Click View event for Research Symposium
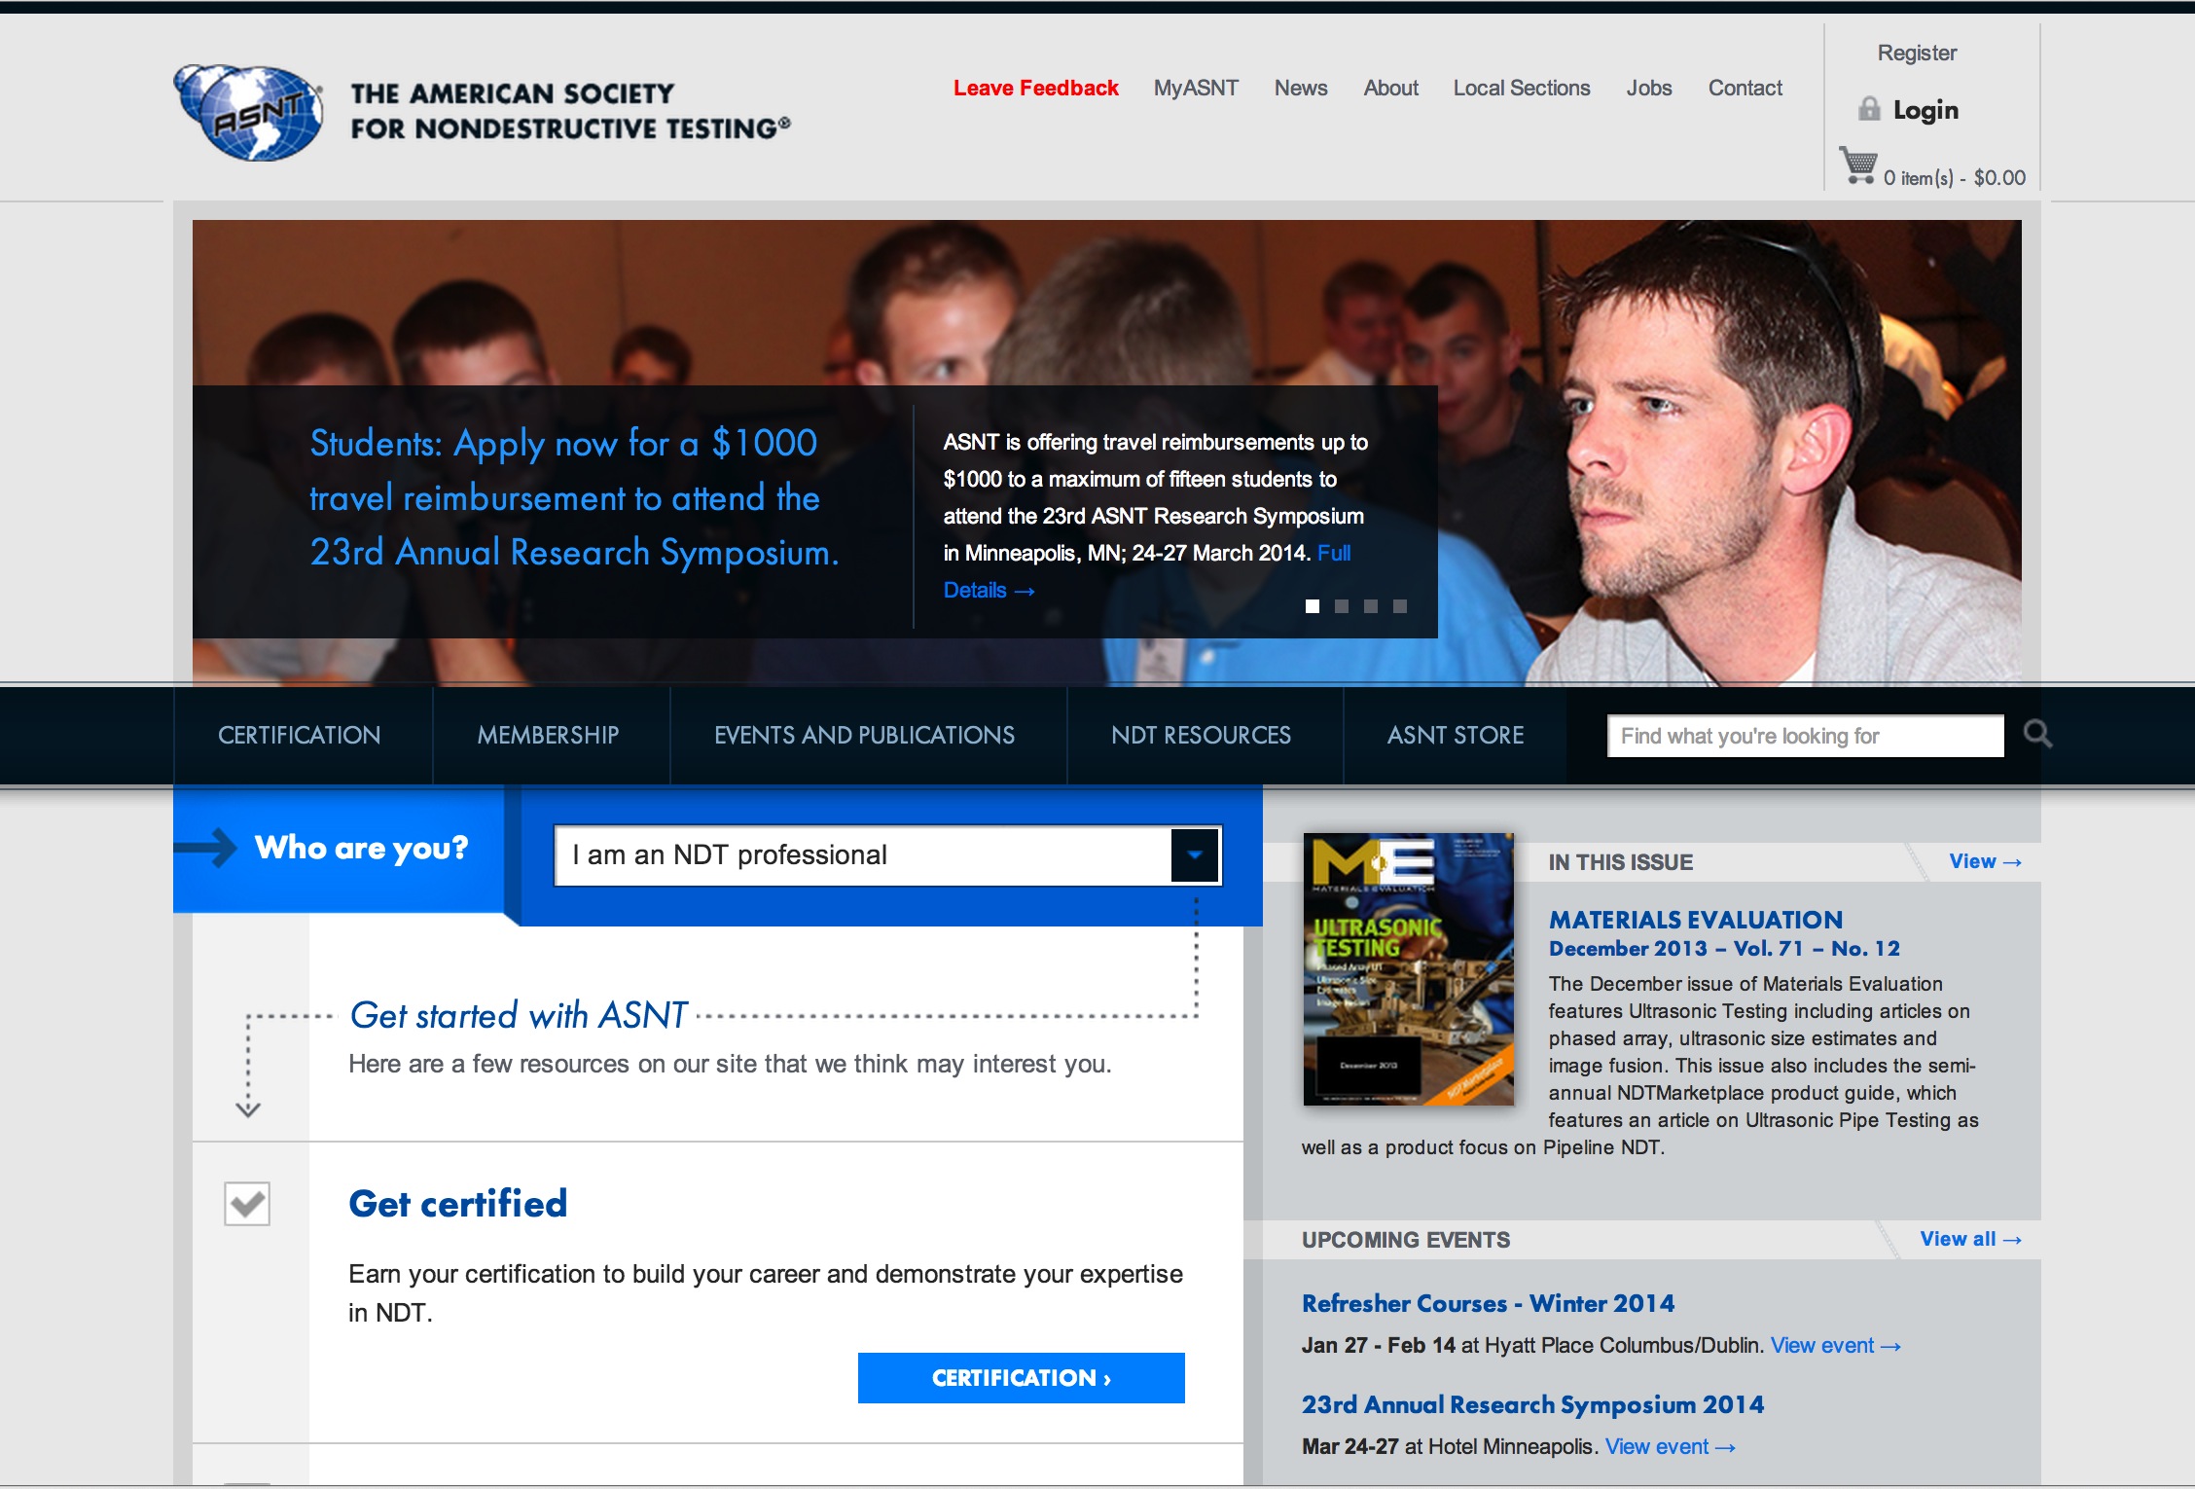Image resolution: width=2195 pixels, height=1489 pixels. (x=1671, y=1446)
